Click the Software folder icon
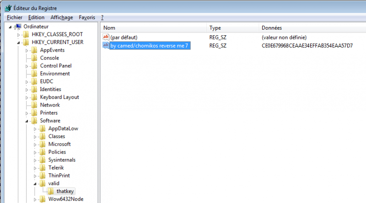 pyautogui.click(x=34, y=121)
